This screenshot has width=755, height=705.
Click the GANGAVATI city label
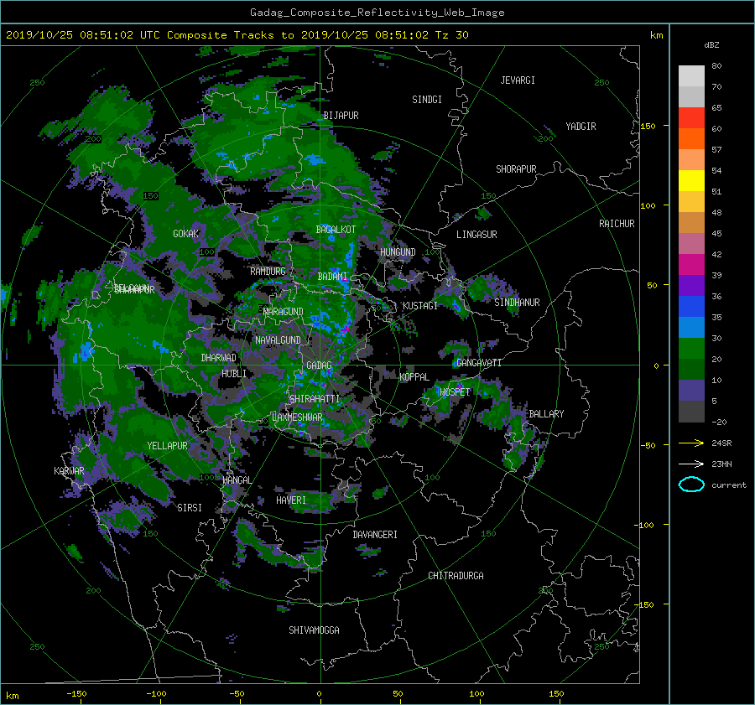click(x=479, y=363)
